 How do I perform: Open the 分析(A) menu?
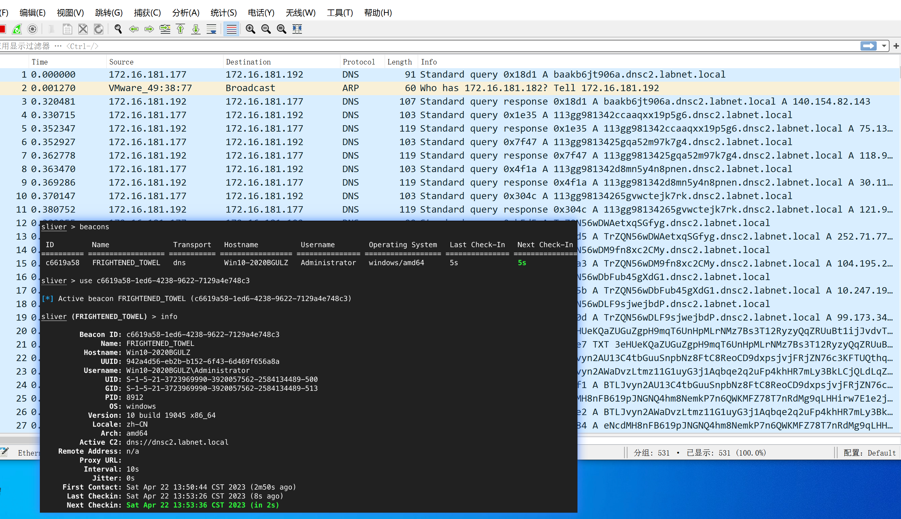(x=185, y=13)
